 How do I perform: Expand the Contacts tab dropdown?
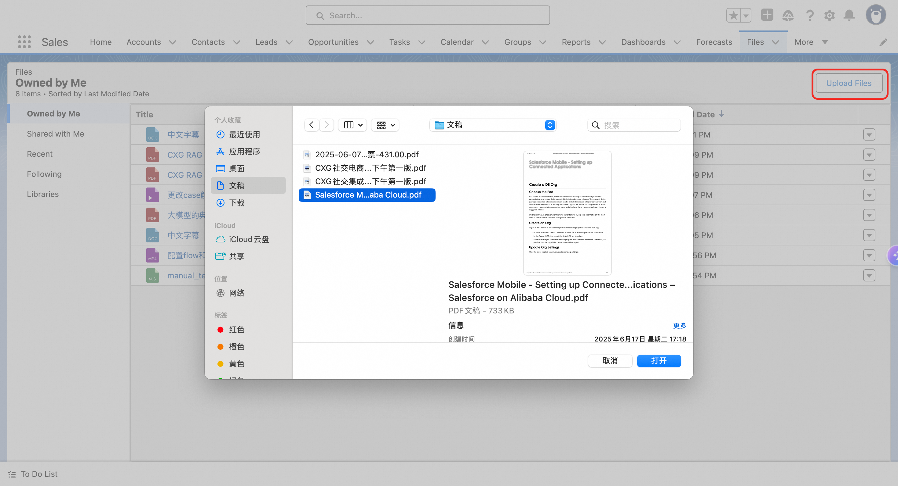point(237,42)
